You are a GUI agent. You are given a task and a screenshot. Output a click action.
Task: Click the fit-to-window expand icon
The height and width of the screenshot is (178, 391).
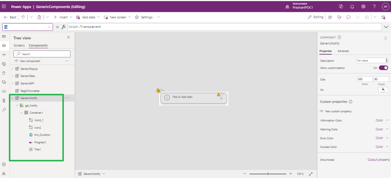311,174
